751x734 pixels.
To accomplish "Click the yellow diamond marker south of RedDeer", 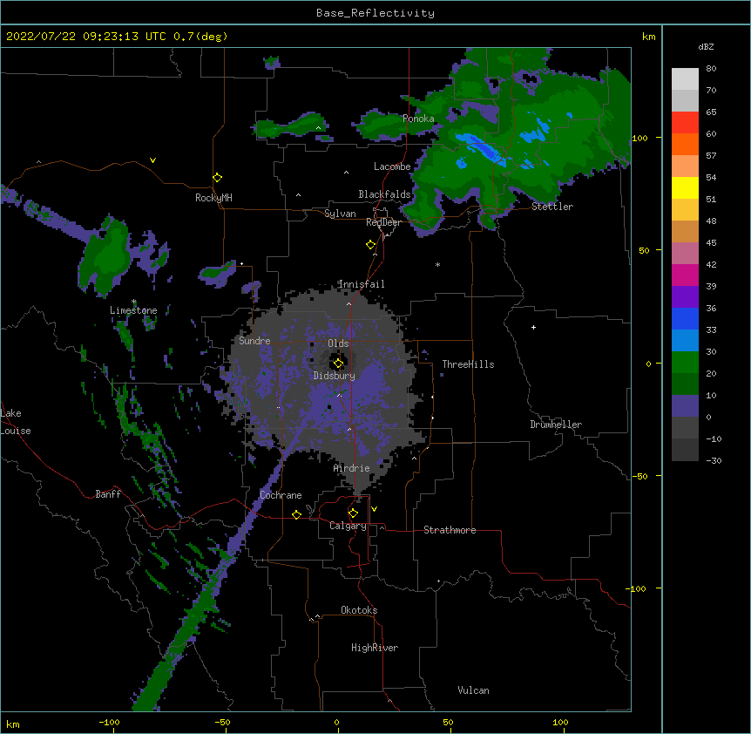I will (371, 245).
